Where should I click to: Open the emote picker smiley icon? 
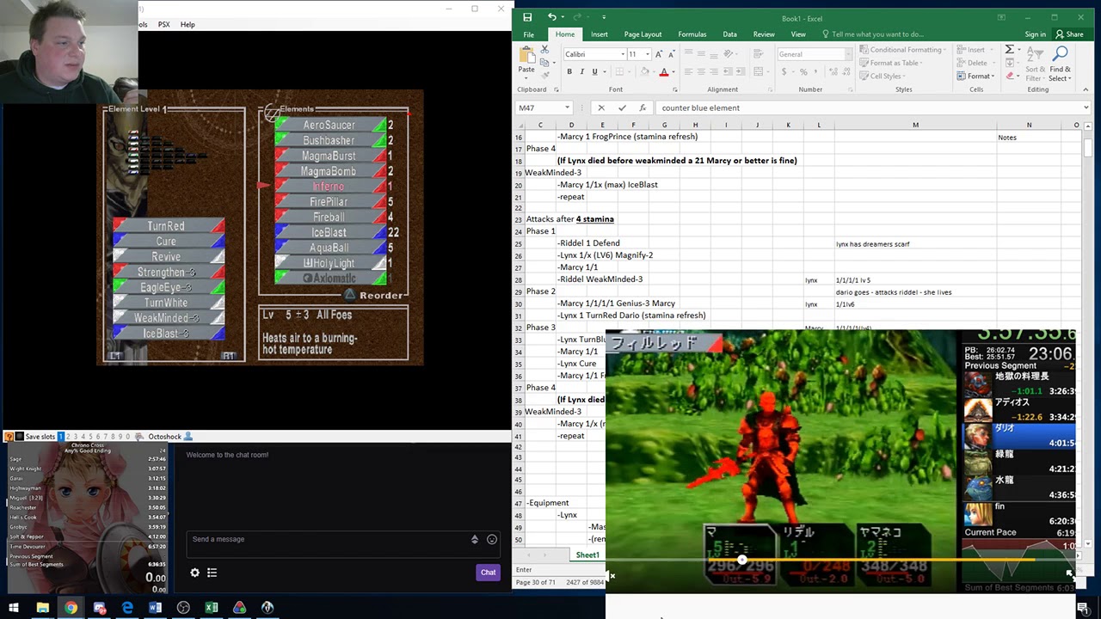(x=492, y=540)
